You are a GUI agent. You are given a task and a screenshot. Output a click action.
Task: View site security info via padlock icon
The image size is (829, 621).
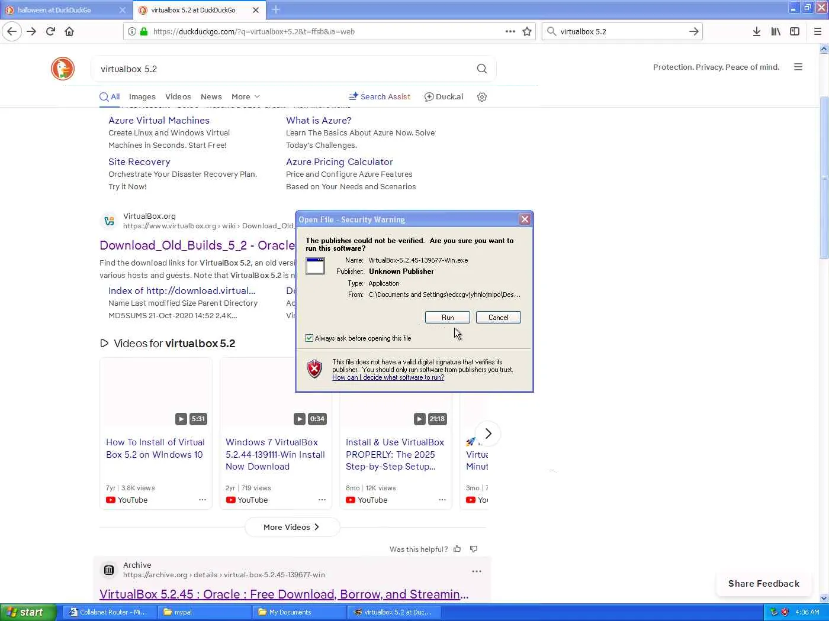tap(144, 31)
